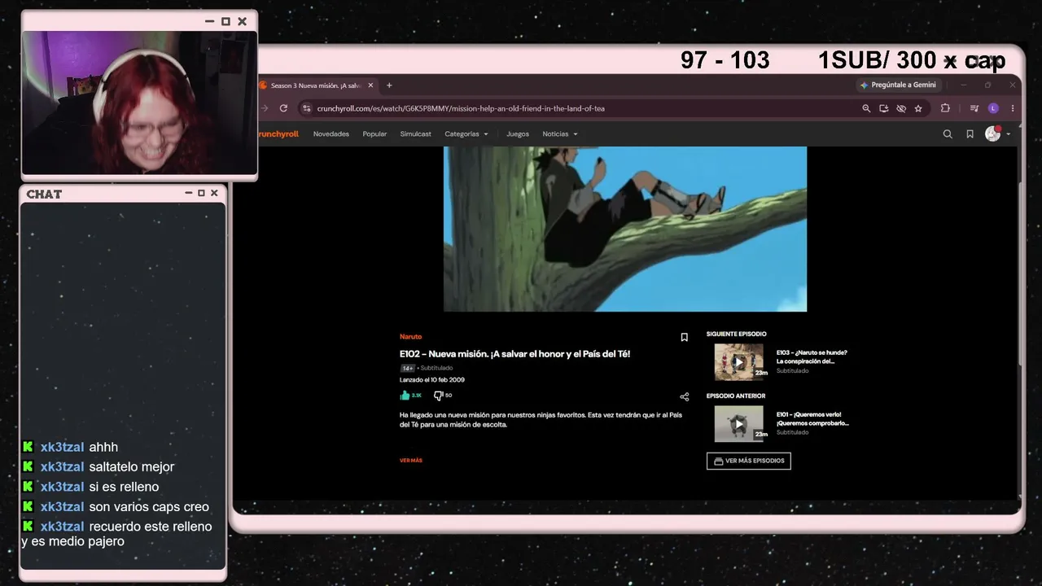Click the video player showing the tree scene
The width and height of the screenshot is (1042, 586).
pyautogui.click(x=625, y=229)
